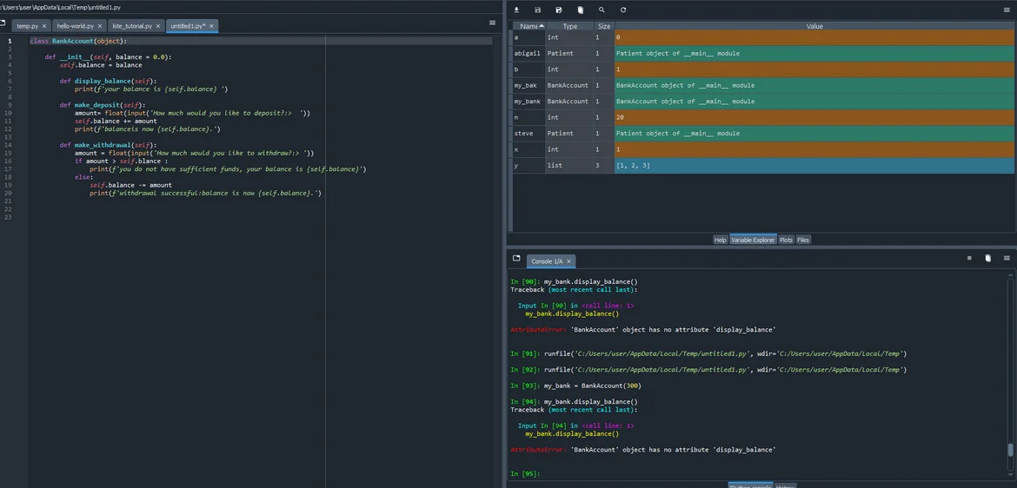This screenshot has height=488, width=1017.
Task: Open the Help pane tab
Action: 720,240
